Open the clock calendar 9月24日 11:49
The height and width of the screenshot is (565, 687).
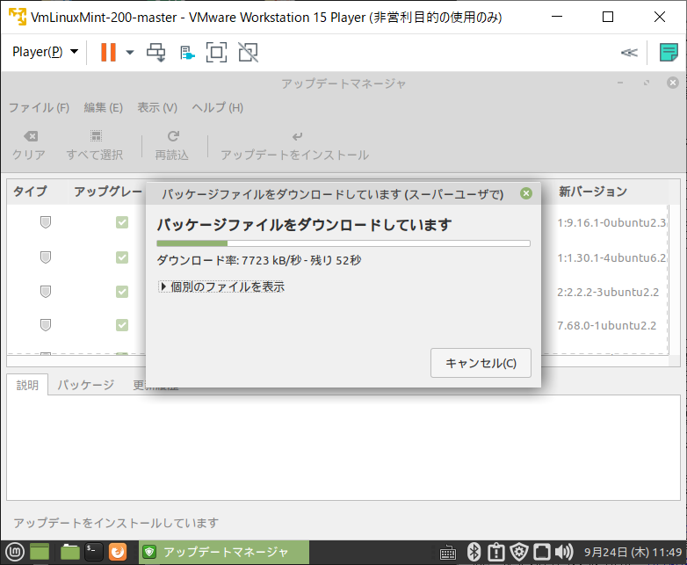click(633, 552)
